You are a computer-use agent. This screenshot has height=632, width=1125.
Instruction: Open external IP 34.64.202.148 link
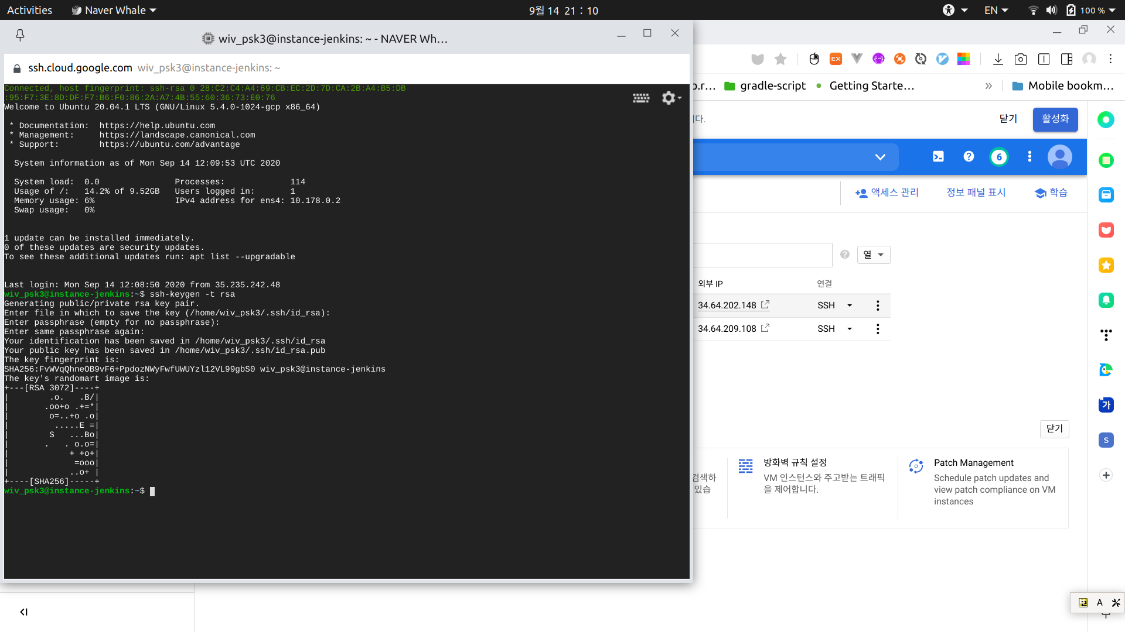click(x=727, y=305)
